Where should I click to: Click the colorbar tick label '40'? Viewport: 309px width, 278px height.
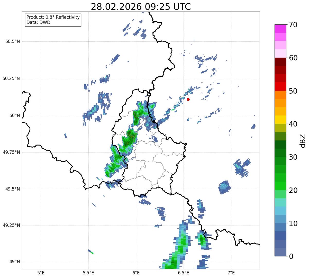click(293, 124)
